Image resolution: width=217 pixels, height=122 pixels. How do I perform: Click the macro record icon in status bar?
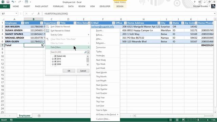pyautogui.click(x=11, y=120)
